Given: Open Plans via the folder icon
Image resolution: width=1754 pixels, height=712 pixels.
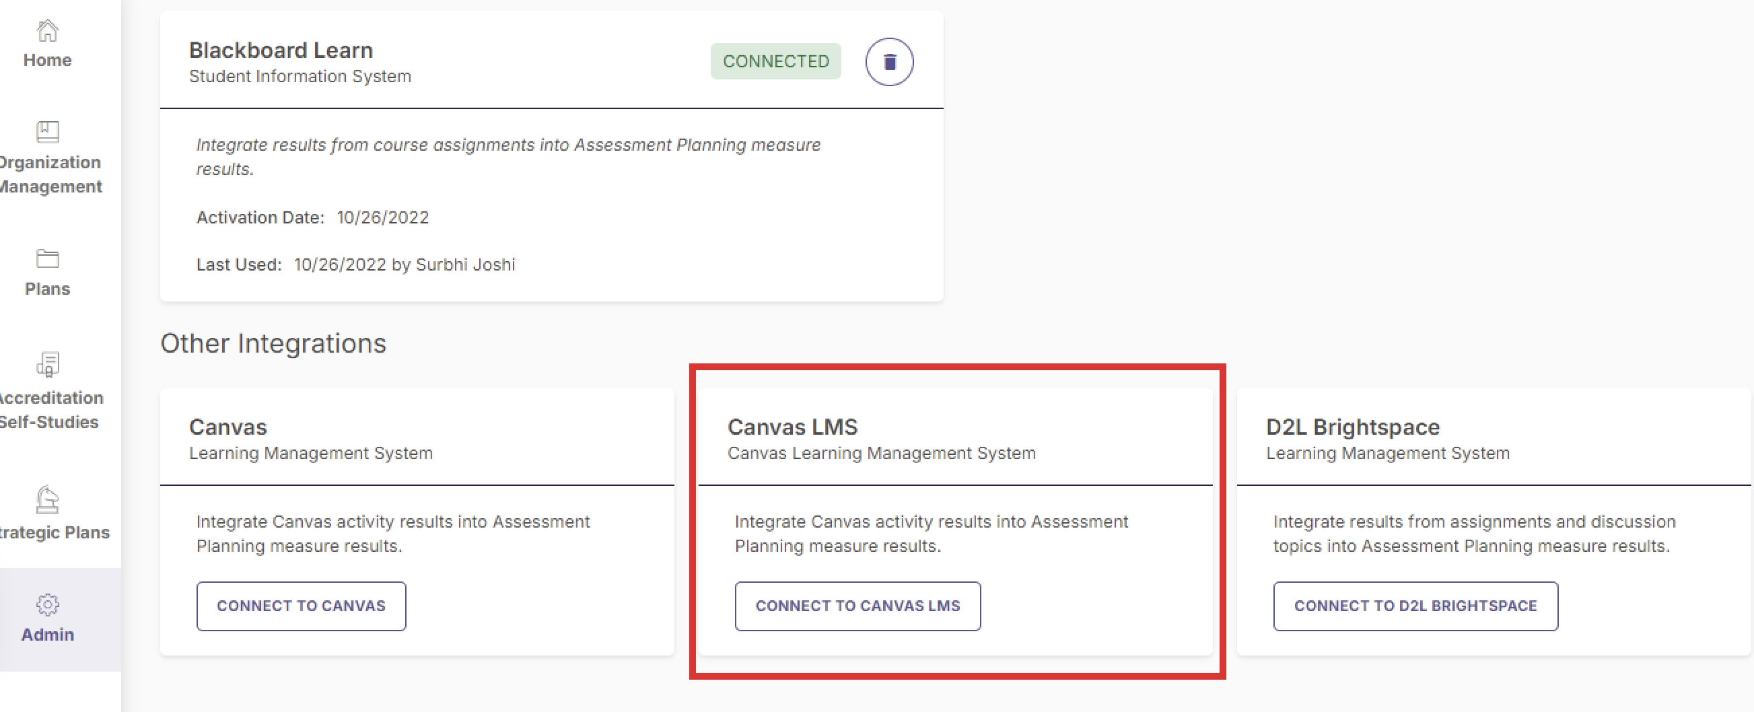Looking at the screenshot, I should [46, 258].
